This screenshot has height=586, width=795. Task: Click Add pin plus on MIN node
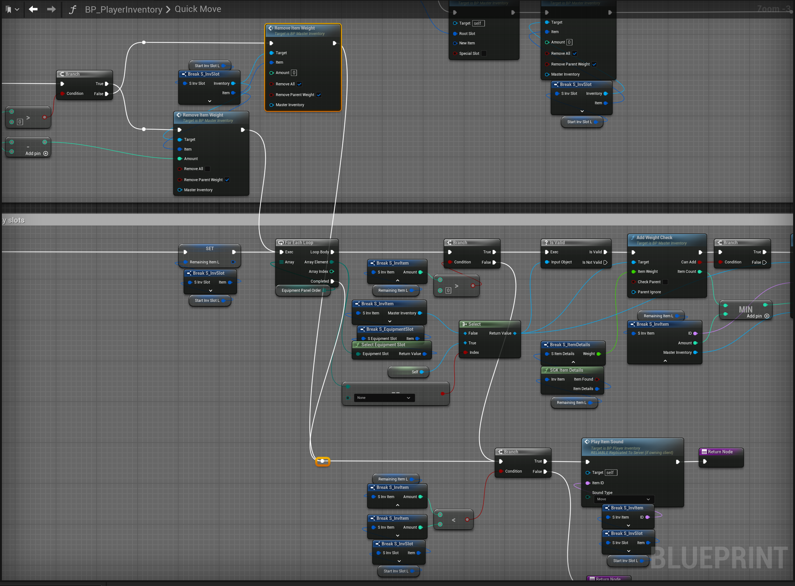[767, 316]
